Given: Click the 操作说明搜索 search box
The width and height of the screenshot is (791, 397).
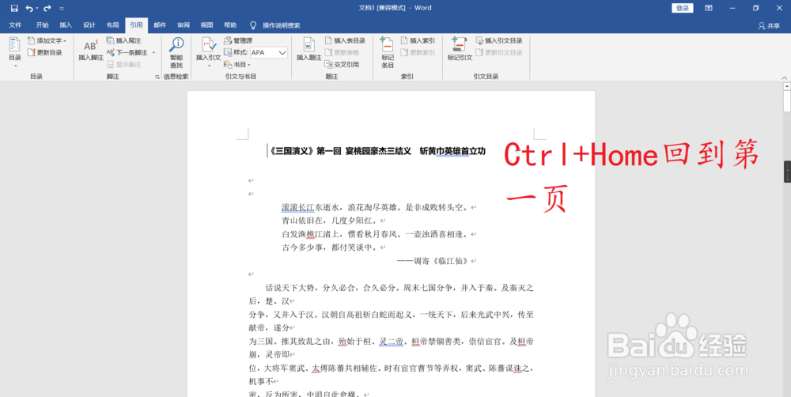Looking at the screenshot, I should coord(275,25).
